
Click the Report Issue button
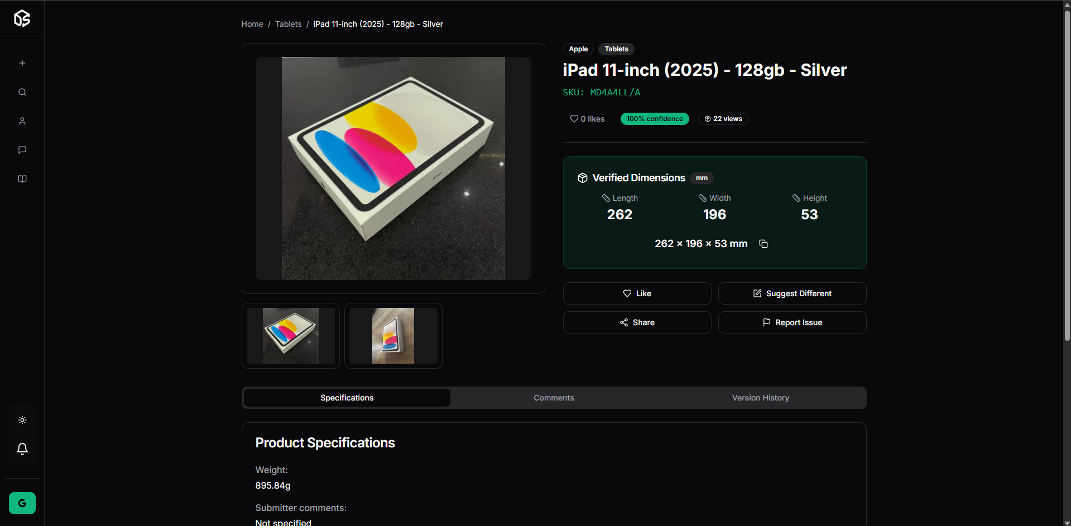pyautogui.click(x=792, y=322)
